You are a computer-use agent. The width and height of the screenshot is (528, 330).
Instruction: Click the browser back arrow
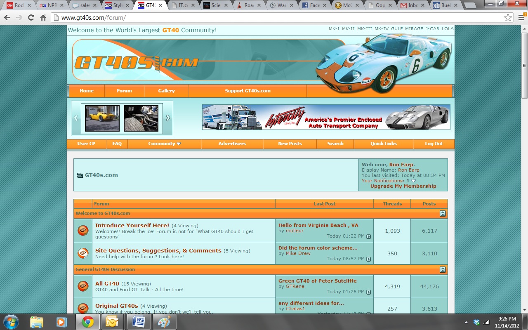tap(7, 18)
